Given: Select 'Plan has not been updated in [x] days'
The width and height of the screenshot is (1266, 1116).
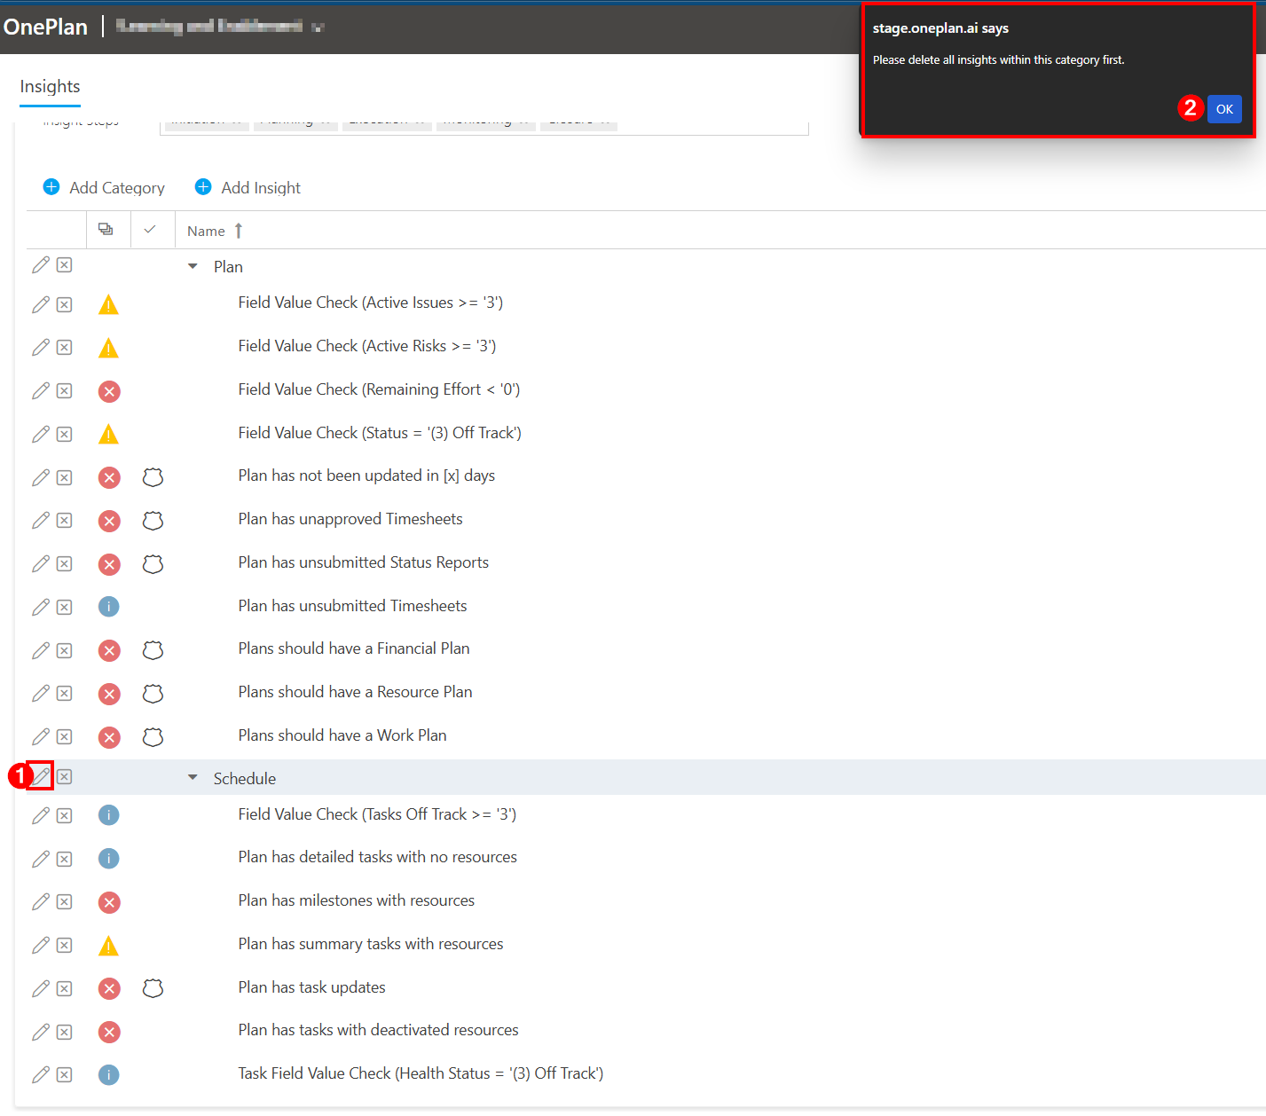Looking at the screenshot, I should click(x=366, y=475).
